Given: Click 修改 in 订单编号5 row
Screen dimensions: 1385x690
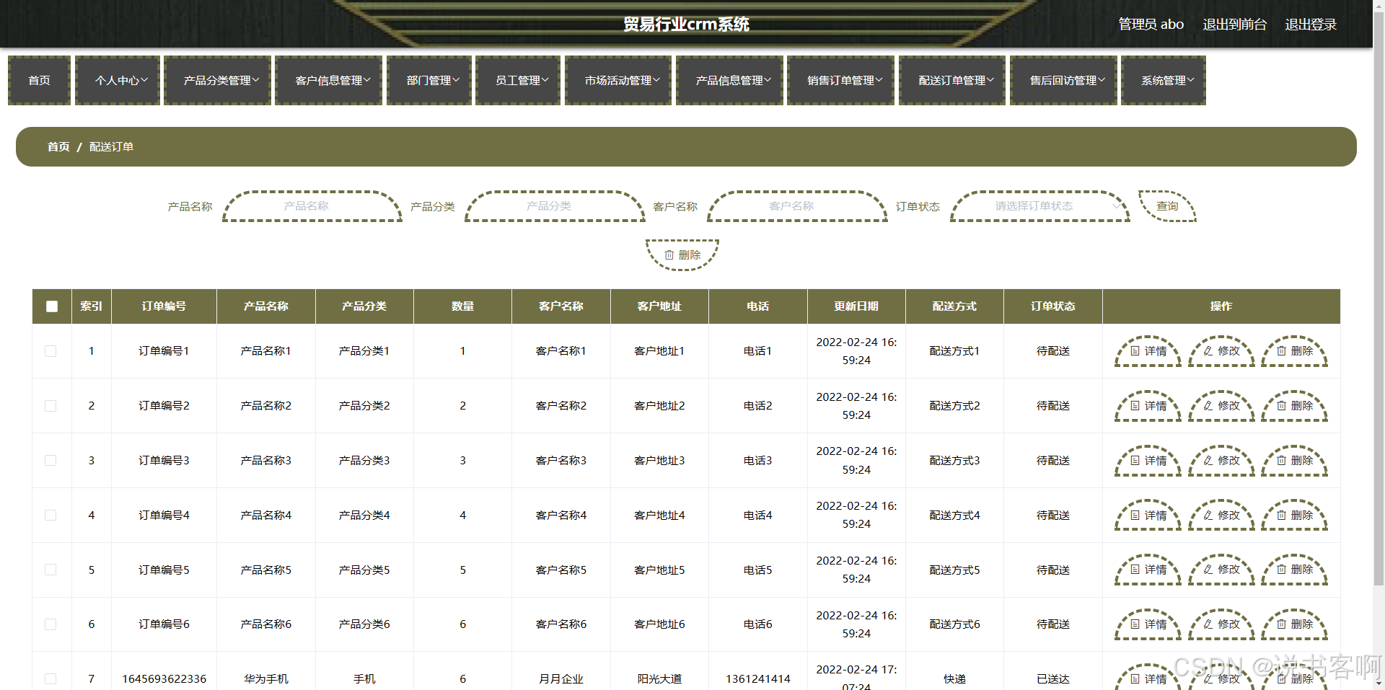Looking at the screenshot, I should click(1221, 570).
